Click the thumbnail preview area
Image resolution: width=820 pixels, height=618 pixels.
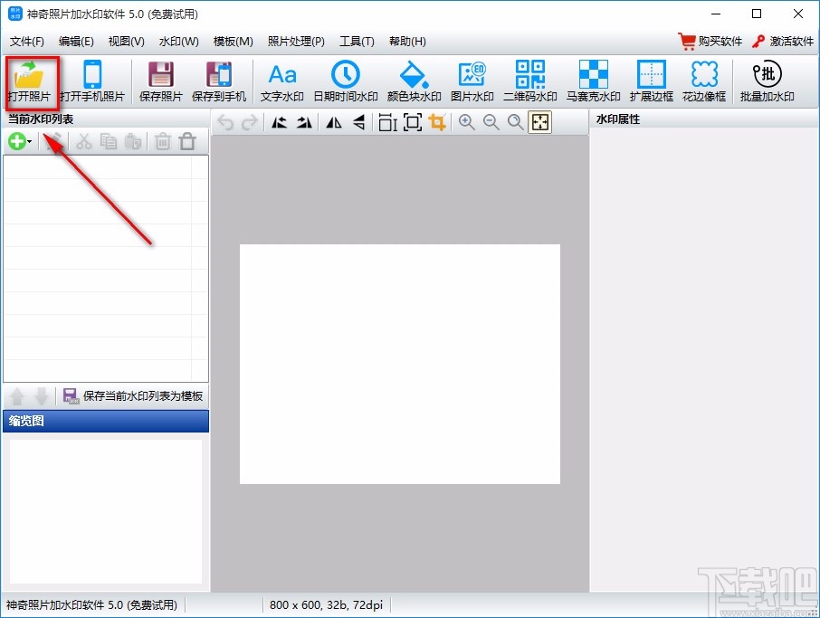[x=106, y=511]
